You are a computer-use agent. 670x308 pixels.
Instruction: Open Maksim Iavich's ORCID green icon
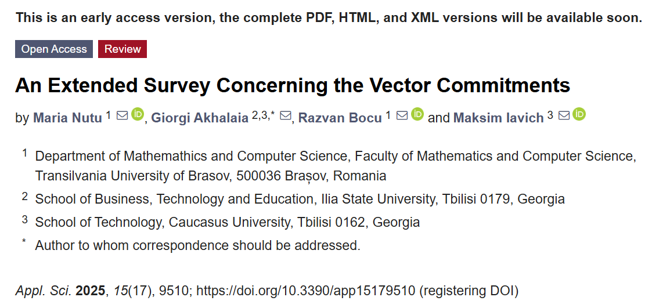(579, 114)
